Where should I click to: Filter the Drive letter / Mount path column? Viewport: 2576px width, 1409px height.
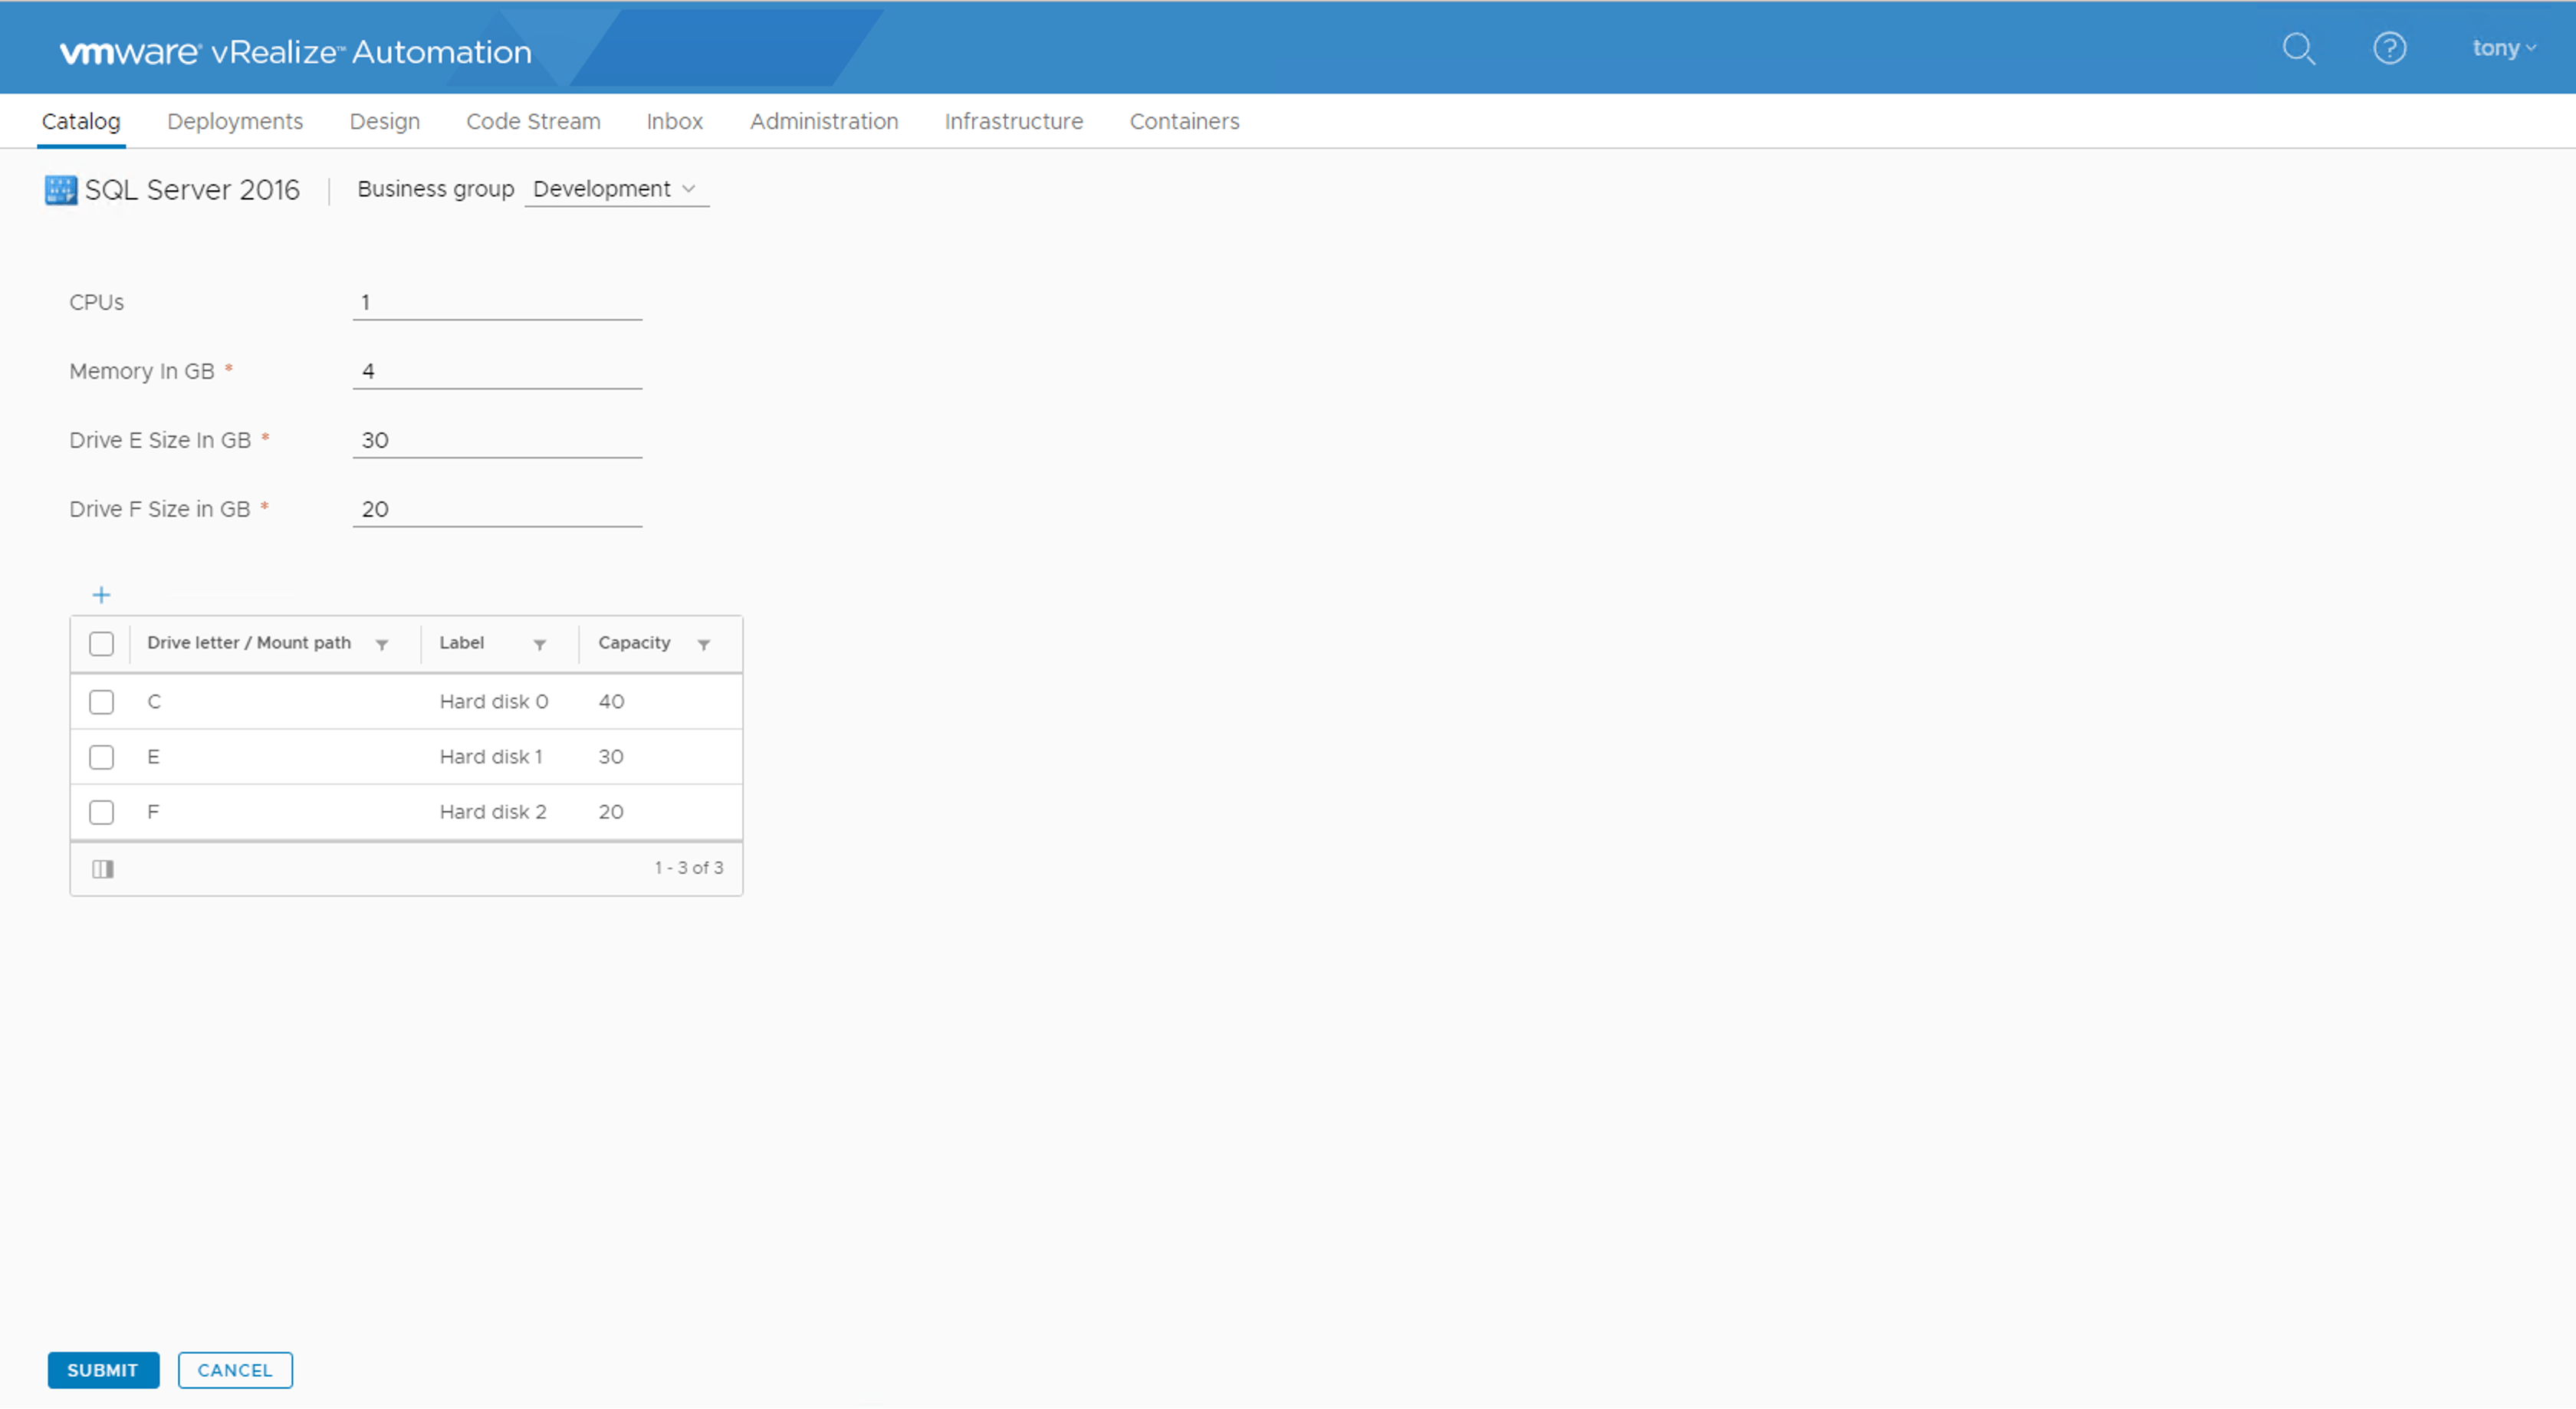click(x=382, y=644)
